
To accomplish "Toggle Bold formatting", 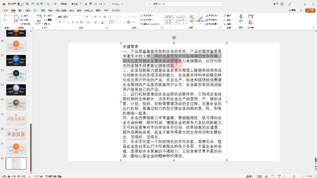I will 60,22.
